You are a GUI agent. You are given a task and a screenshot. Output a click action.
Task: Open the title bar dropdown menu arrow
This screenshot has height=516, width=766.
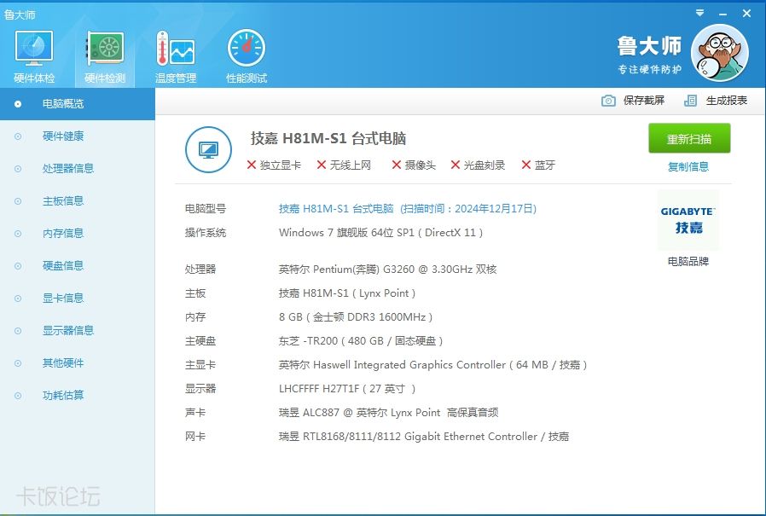pyautogui.click(x=700, y=13)
